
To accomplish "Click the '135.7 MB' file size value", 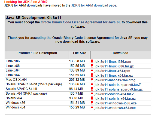I will pos(76,94).
